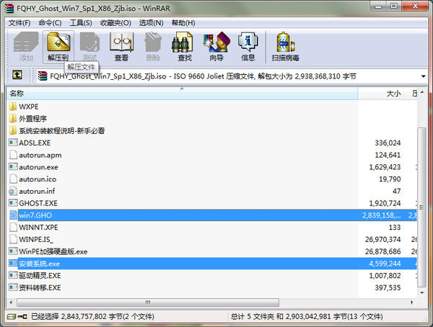This screenshot has width=433, height=327.
Task: Show archive Info (信息) icon
Action: pos(248,47)
